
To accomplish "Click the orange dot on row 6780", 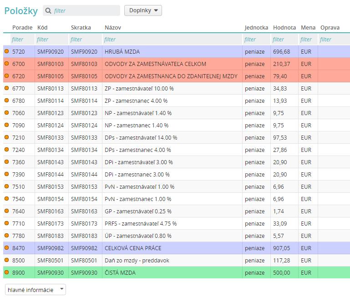I will (7, 100).
